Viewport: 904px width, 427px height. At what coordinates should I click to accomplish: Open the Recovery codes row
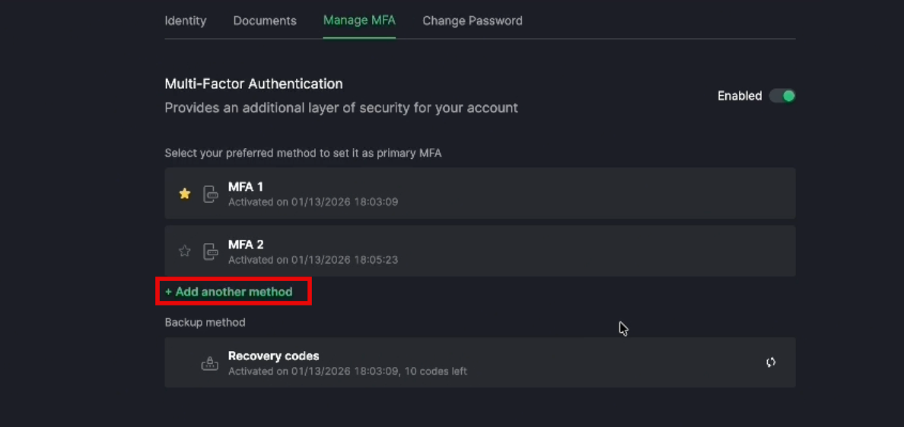pos(479,362)
